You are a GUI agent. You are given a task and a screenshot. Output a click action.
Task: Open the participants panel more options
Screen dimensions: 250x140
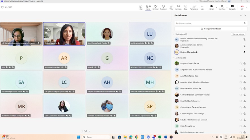(241, 15)
